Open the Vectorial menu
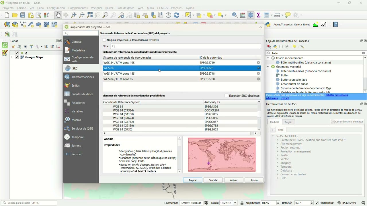 click(x=96, y=8)
